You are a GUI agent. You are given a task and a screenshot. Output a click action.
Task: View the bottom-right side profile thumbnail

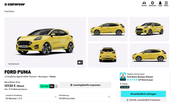[x=149, y=55]
